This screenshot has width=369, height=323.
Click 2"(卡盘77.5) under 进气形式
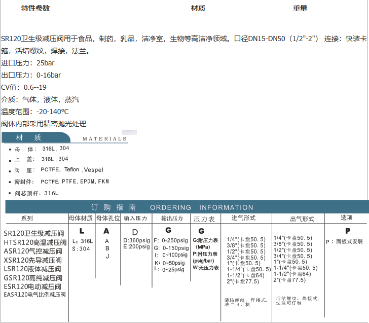tap(243, 281)
